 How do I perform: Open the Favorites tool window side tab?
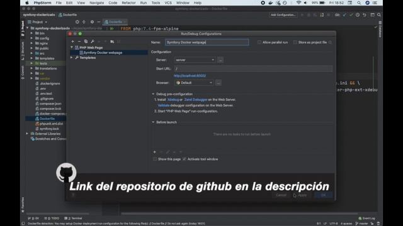tap(23, 205)
